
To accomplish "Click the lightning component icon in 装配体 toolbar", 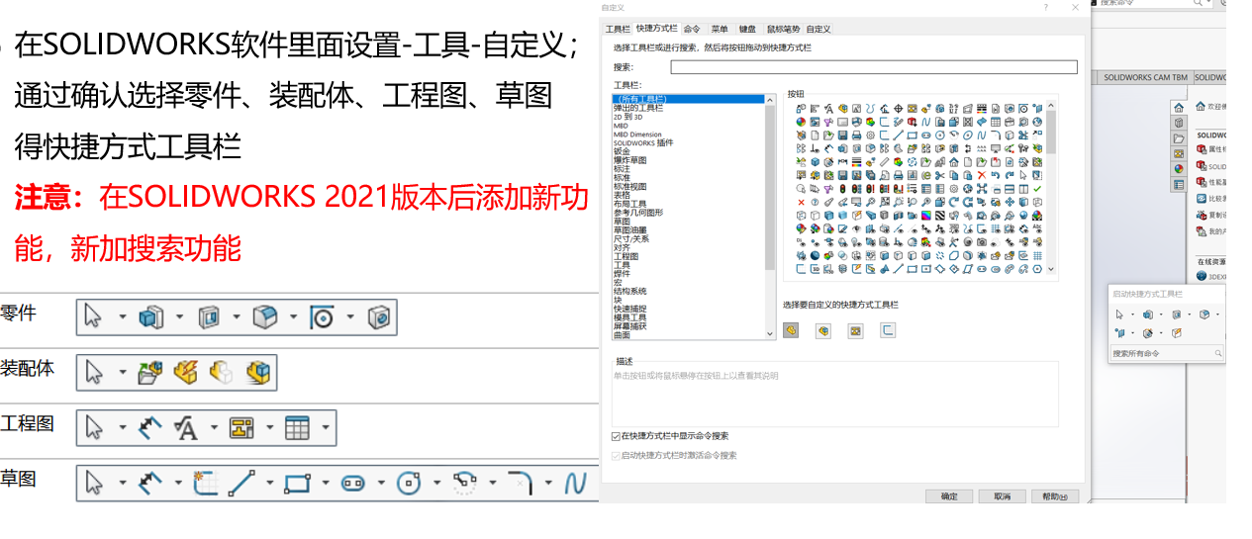I will [185, 372].
